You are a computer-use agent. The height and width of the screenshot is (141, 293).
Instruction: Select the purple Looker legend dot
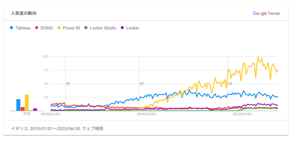[122, 28]
